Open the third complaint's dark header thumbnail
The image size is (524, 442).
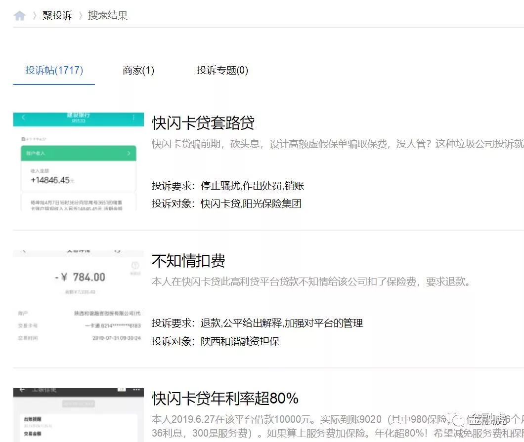(x=79, y=415)
